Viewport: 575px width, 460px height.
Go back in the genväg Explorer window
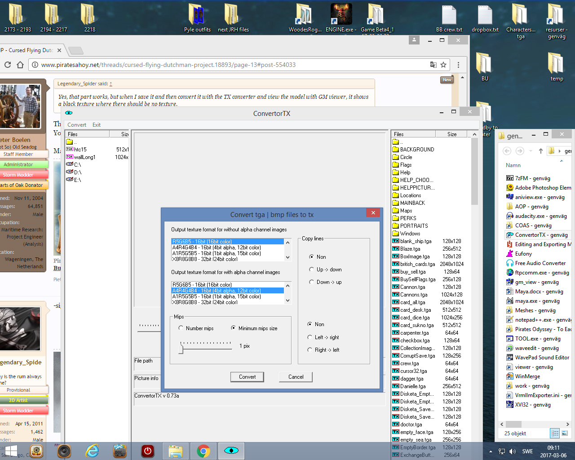507,151
